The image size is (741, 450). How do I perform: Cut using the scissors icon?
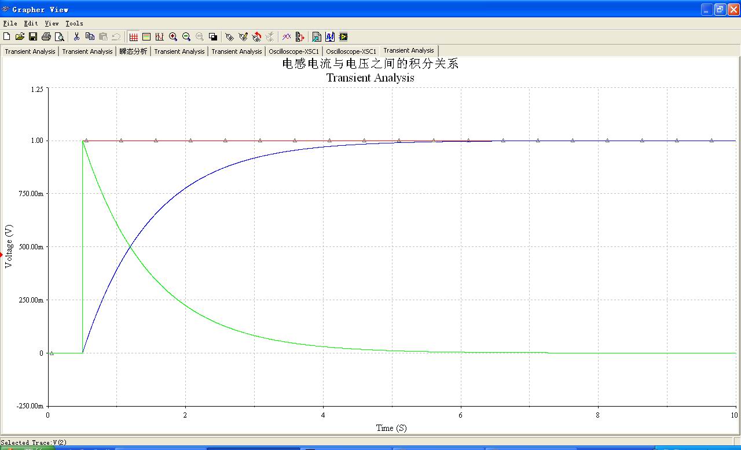[76, 37]
